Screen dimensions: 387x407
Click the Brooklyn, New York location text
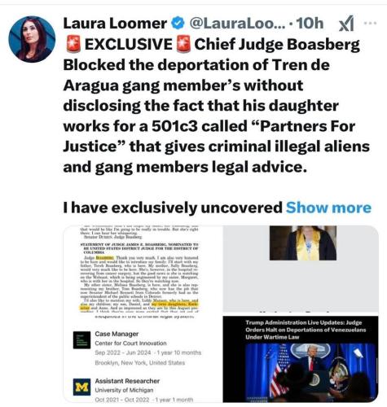pos(140,363)
